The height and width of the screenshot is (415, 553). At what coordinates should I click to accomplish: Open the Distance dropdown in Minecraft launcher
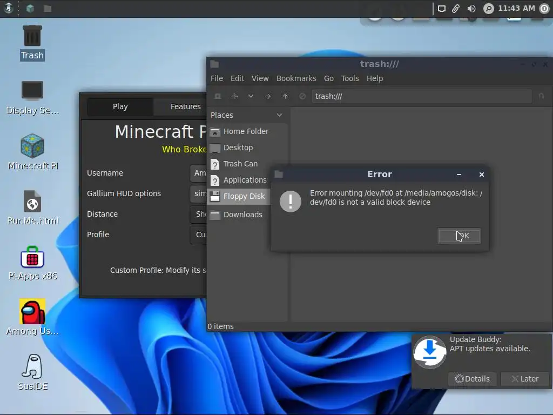pyautogui.click(x=198, y=214)
